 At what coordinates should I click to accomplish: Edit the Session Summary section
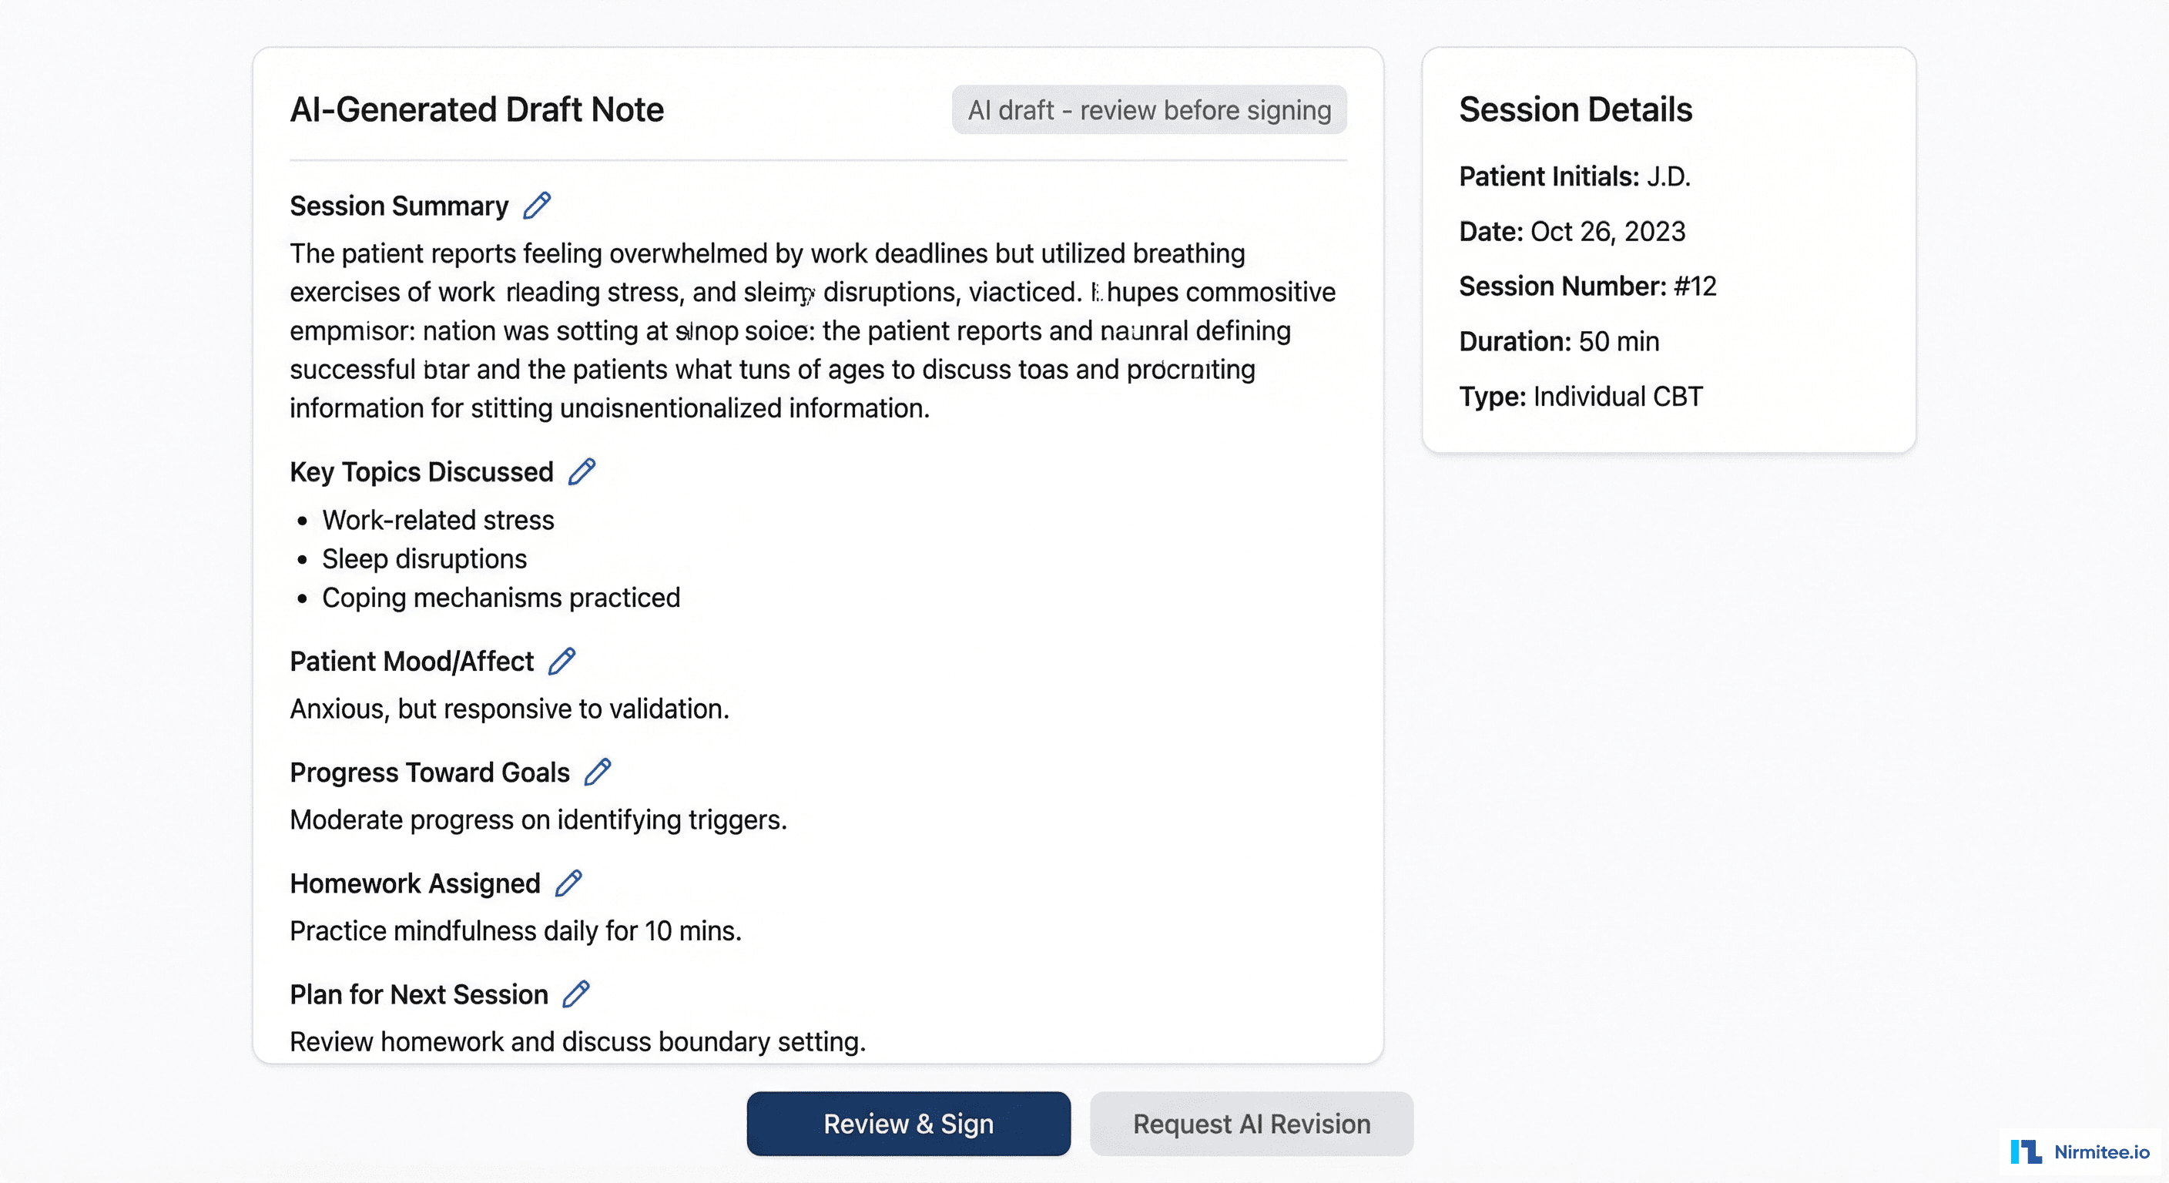[536, 205]
